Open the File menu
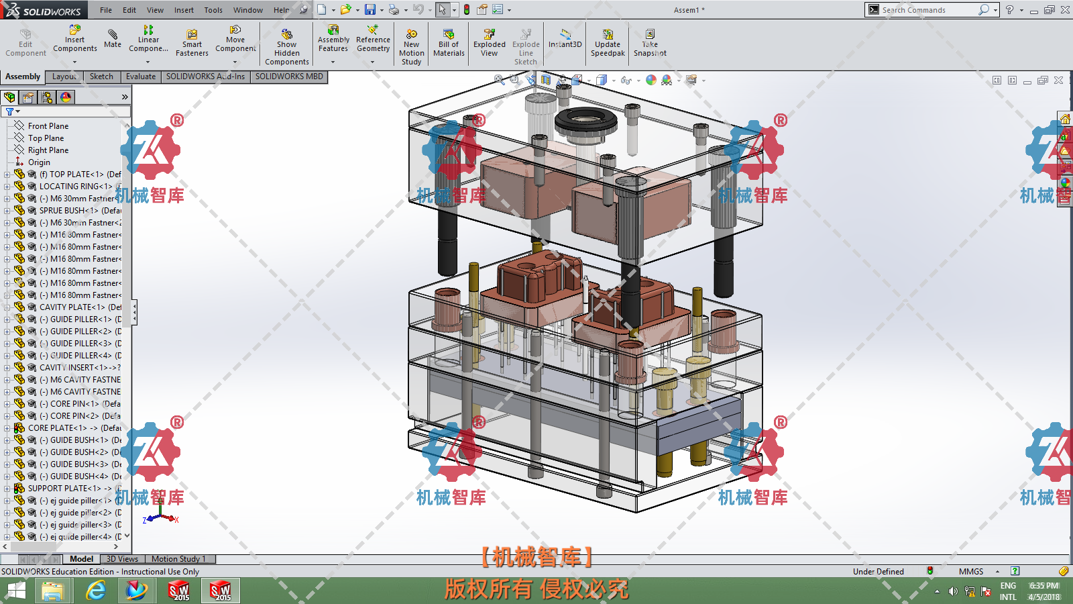Viewport: 1073px width, 604px height. coord(106,10)
